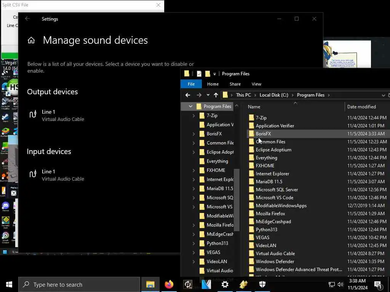This screenshot has height=292, width=390.
Task: Expand 7-Zip in navigation tree
Action: point(193,116)
